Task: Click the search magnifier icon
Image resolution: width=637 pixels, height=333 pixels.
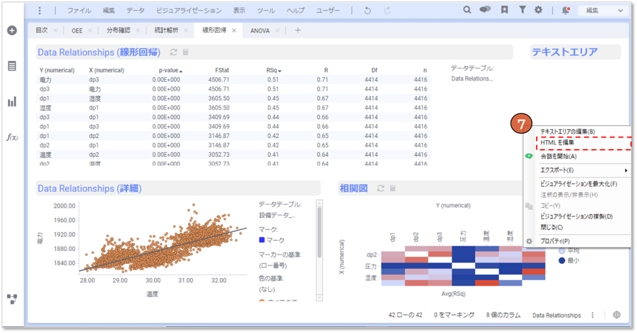Action: click(467, 10)
